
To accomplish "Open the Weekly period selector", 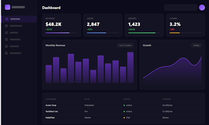I will [196, 45].
